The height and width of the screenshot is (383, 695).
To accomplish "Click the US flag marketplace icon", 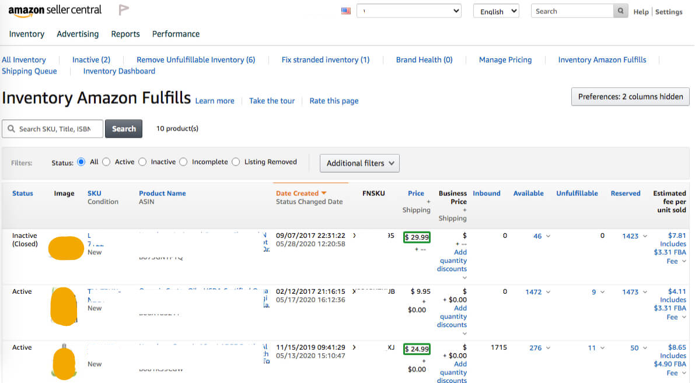I will click(345, 11).
